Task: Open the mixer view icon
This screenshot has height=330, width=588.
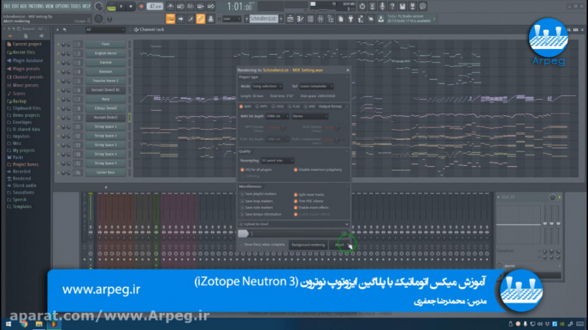Action: (x=321, y=19)
